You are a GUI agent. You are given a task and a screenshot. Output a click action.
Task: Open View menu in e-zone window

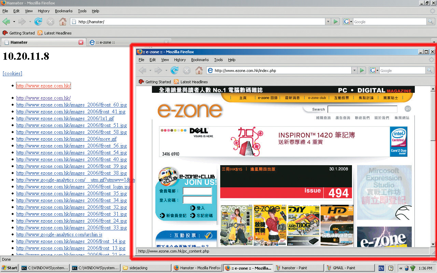point(165,60)
